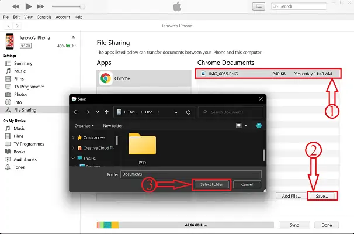Collapse the This PC tree node
The image size is (354, 234).
(x=73, y=158)
